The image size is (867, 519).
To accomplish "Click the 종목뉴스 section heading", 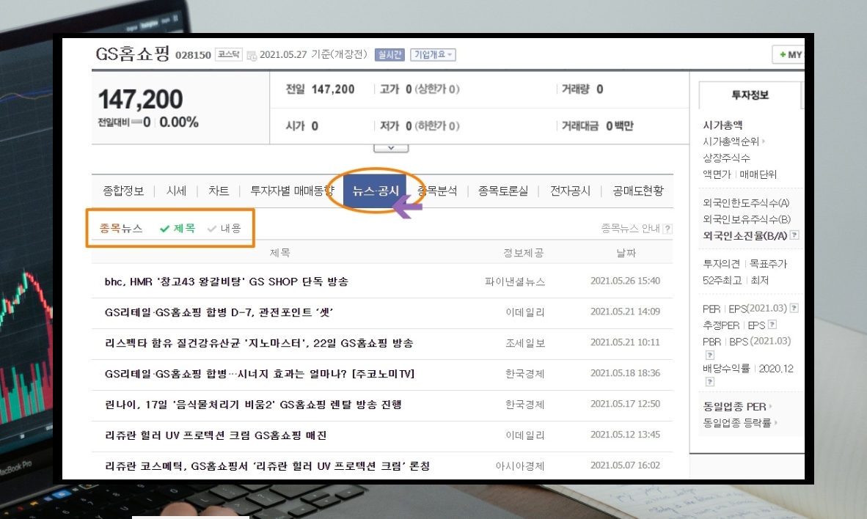I will click(121, 228).
